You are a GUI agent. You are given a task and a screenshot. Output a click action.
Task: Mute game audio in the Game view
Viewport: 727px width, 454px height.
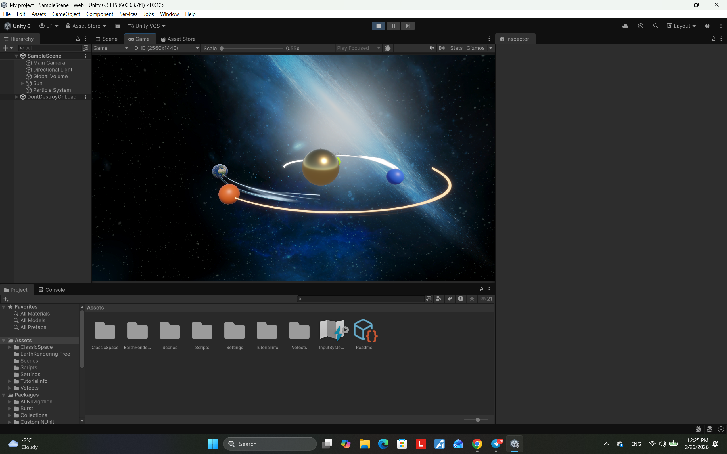tap(431, 48)
